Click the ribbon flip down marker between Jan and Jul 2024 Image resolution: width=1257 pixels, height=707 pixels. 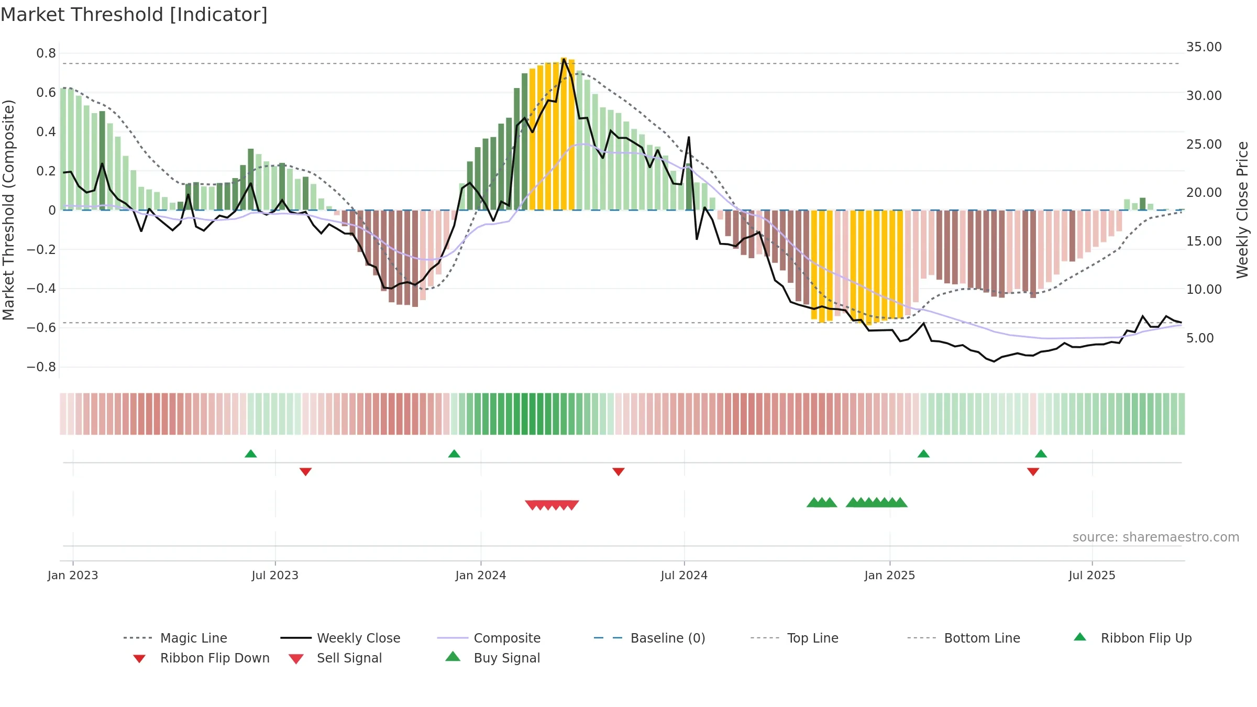(x=619, y=472)
